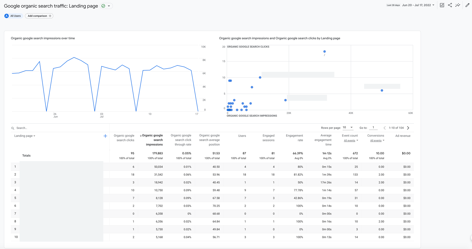This screenshot has height=249, width=472.
Task: Click the Edit comparisons chart icon
Action: coord(442,5)
